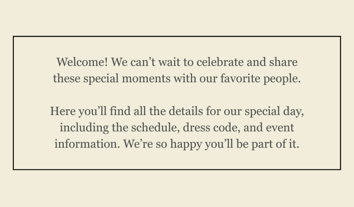
Task: Select the word "celebrate" in first line
Action: point(220,62)
